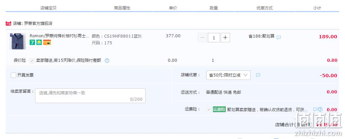This screenshot has height=139, width=345.
Task: Click the green 7-day return badge
Action: point(32,42)
